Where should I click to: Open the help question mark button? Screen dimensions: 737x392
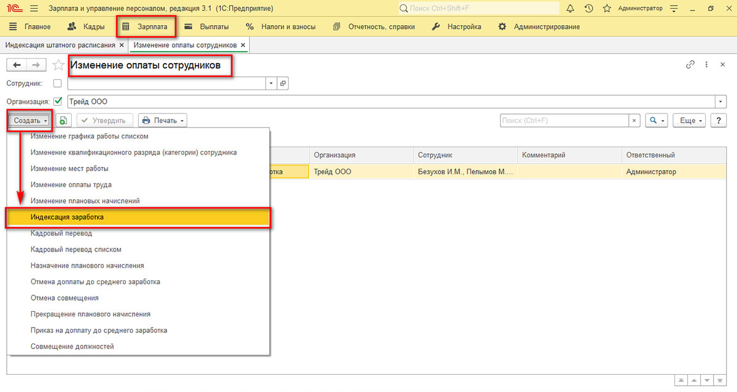719,121
